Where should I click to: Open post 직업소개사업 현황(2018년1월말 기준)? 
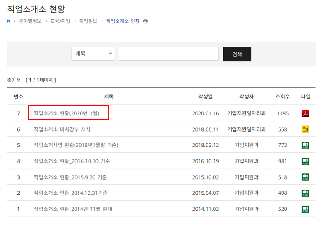coord(76,145)
